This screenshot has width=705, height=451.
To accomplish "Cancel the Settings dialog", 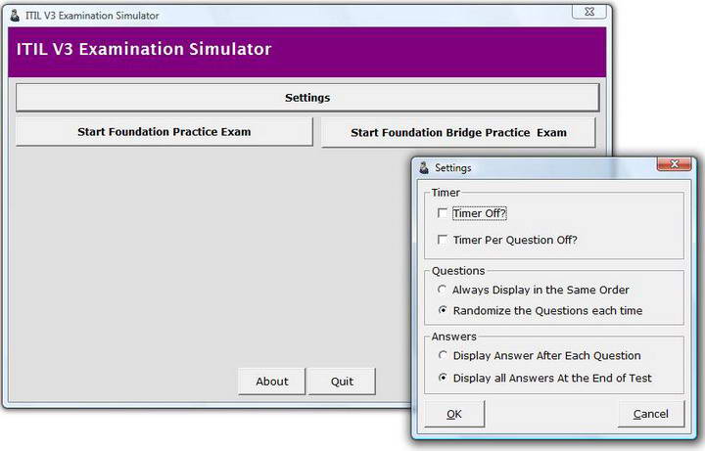I will coord(650,414).
